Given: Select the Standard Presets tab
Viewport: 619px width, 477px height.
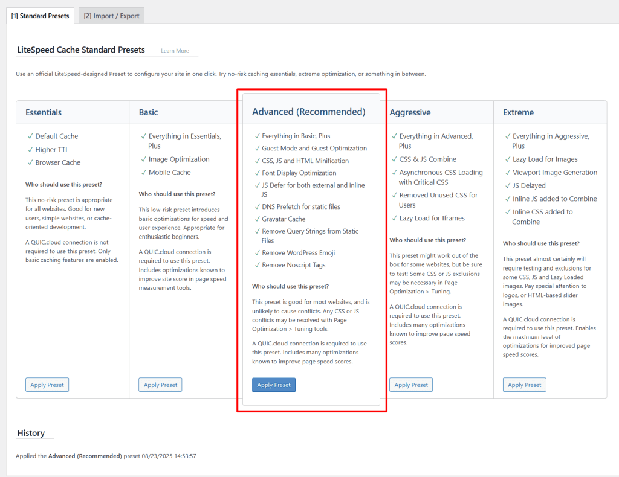Looking at the screenshot, I should click(40, 16).
